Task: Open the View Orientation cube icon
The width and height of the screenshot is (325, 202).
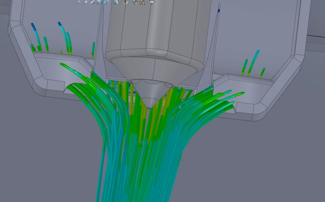Action: [106, 2]
